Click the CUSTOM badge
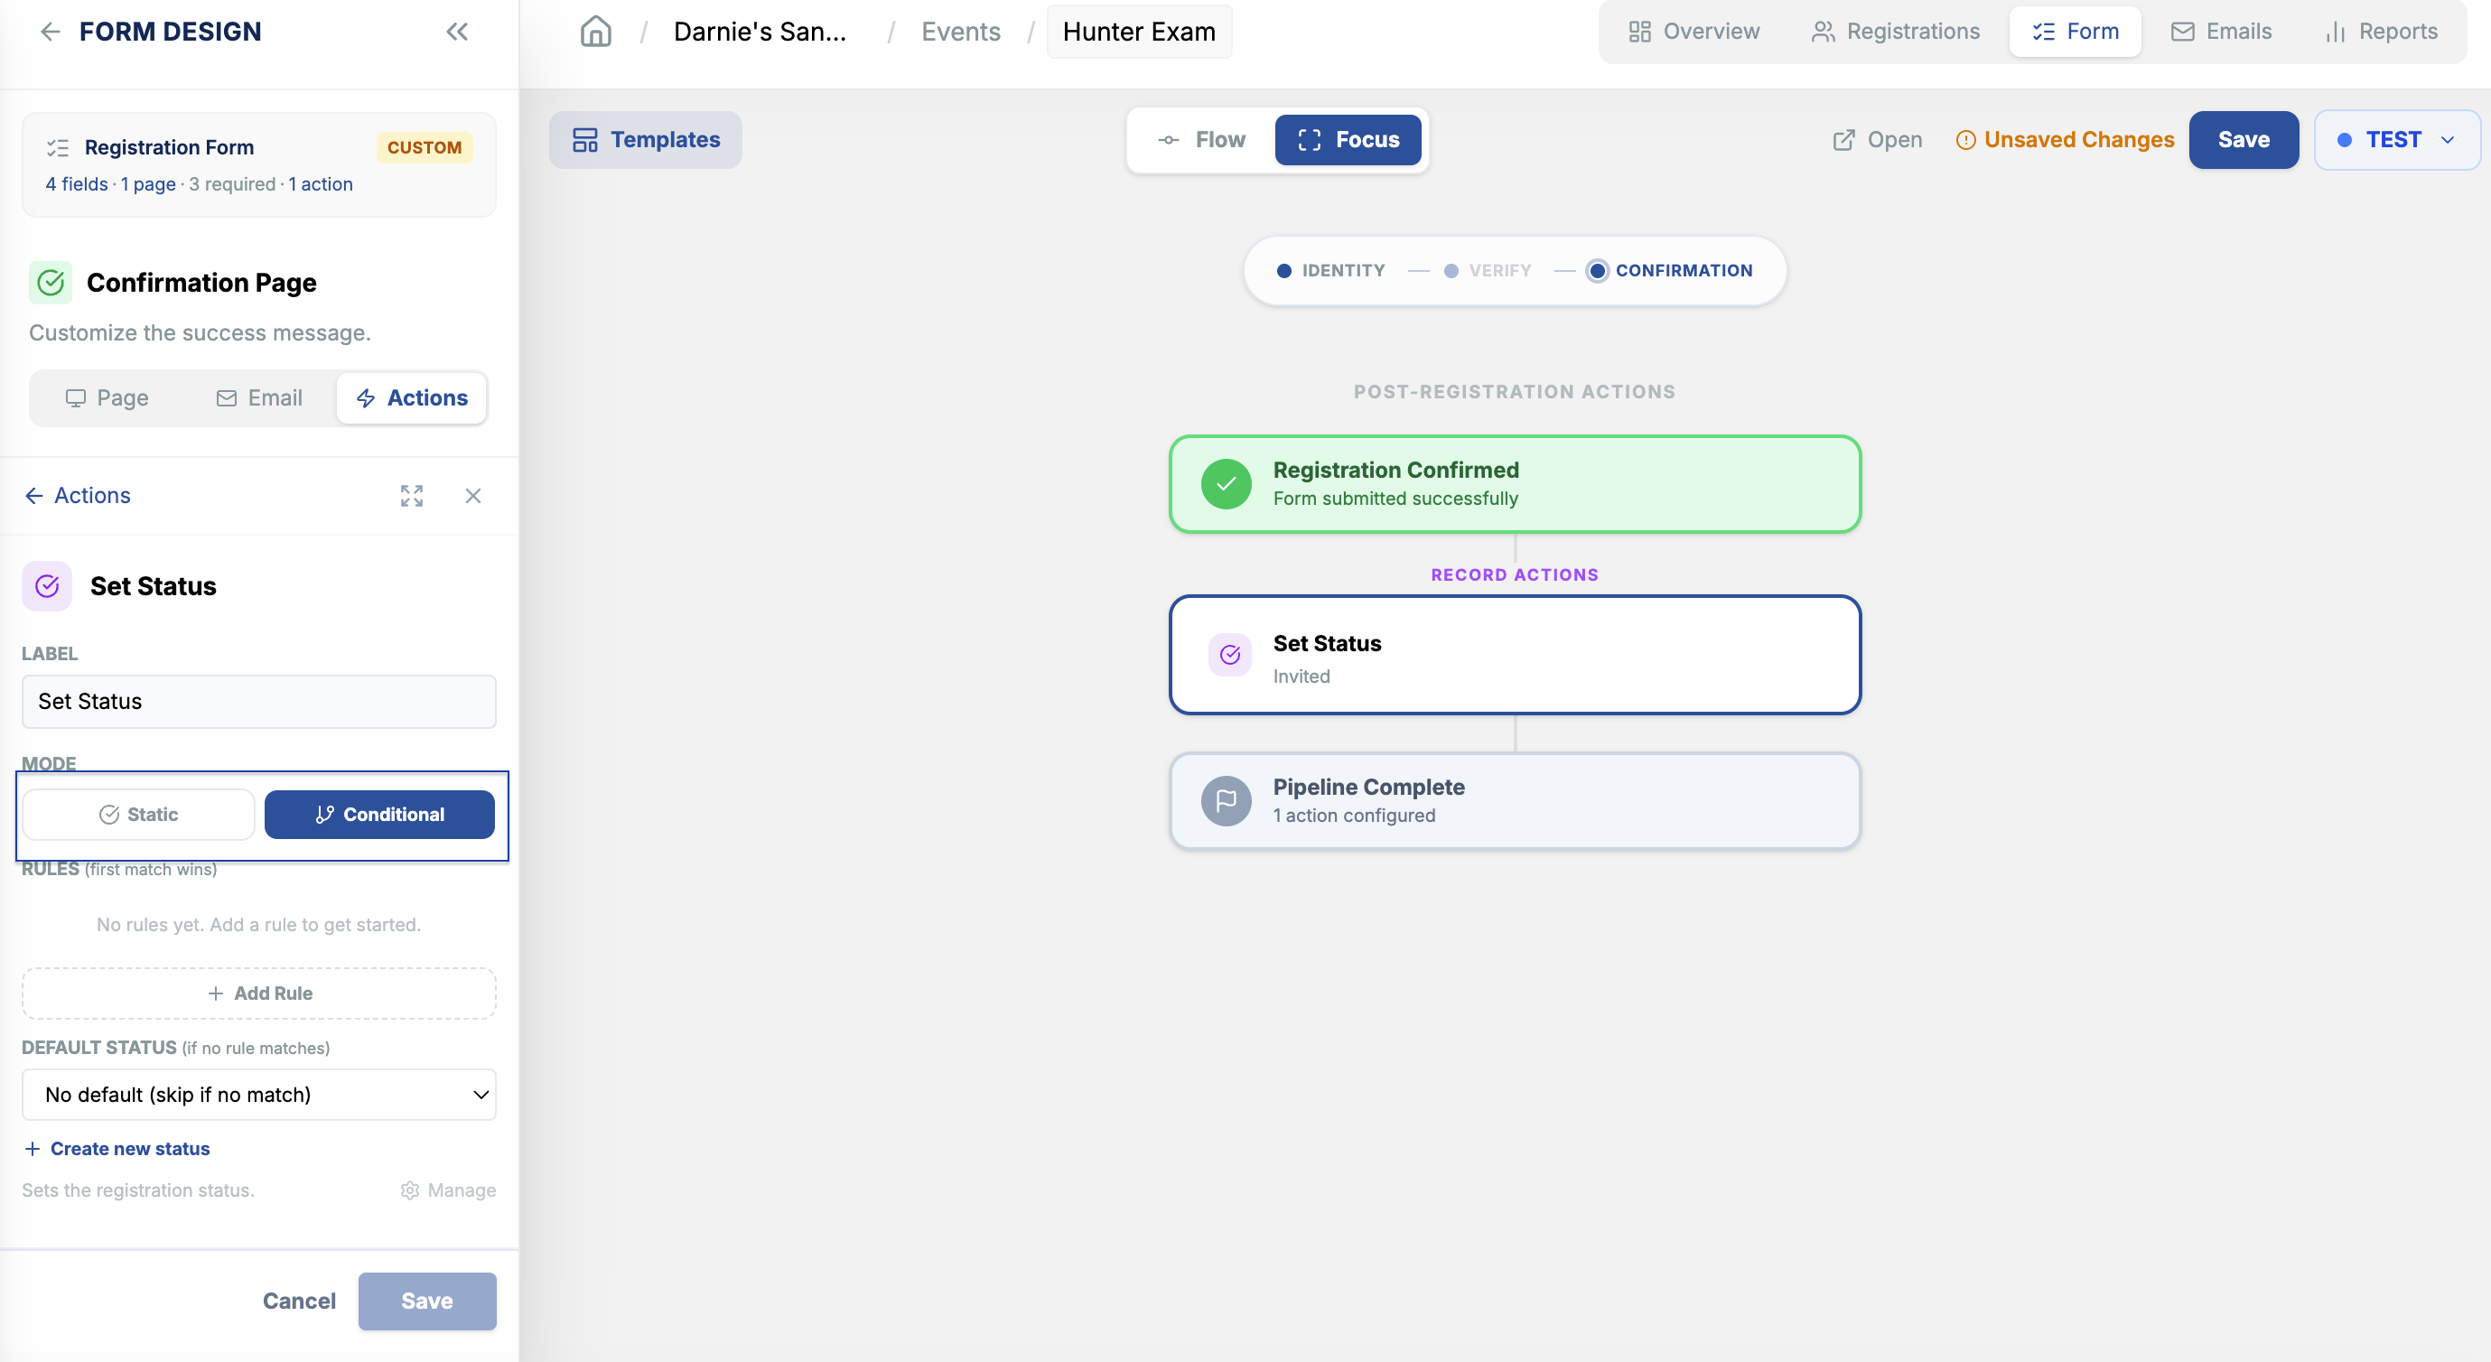Screen dimensions: 2491x1362 424,147
